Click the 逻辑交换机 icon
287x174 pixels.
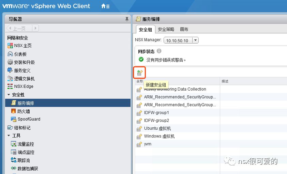(x=10, y=78)
